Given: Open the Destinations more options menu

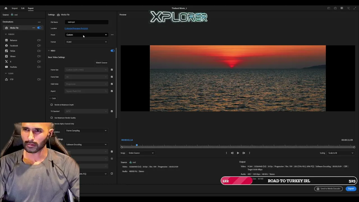Looking at the screenshot, I should point(39,22).
